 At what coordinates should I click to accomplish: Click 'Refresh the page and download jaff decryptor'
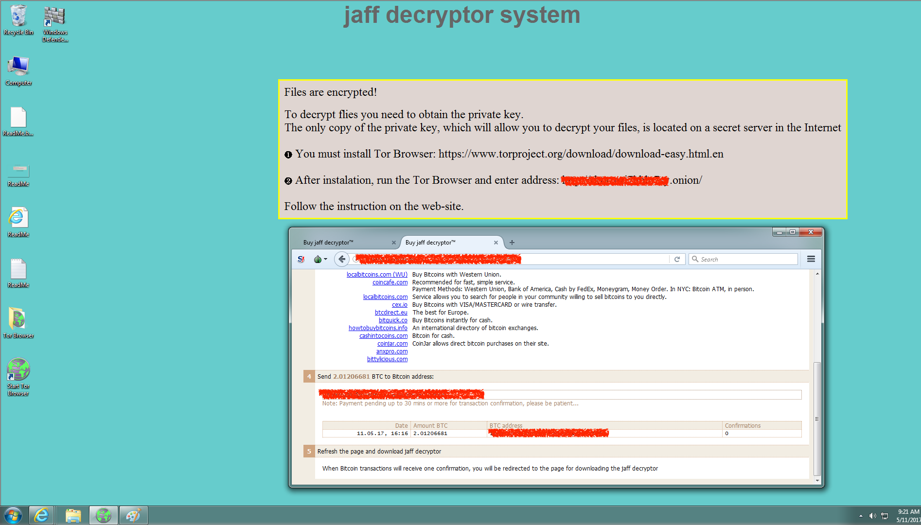[379, 452]
